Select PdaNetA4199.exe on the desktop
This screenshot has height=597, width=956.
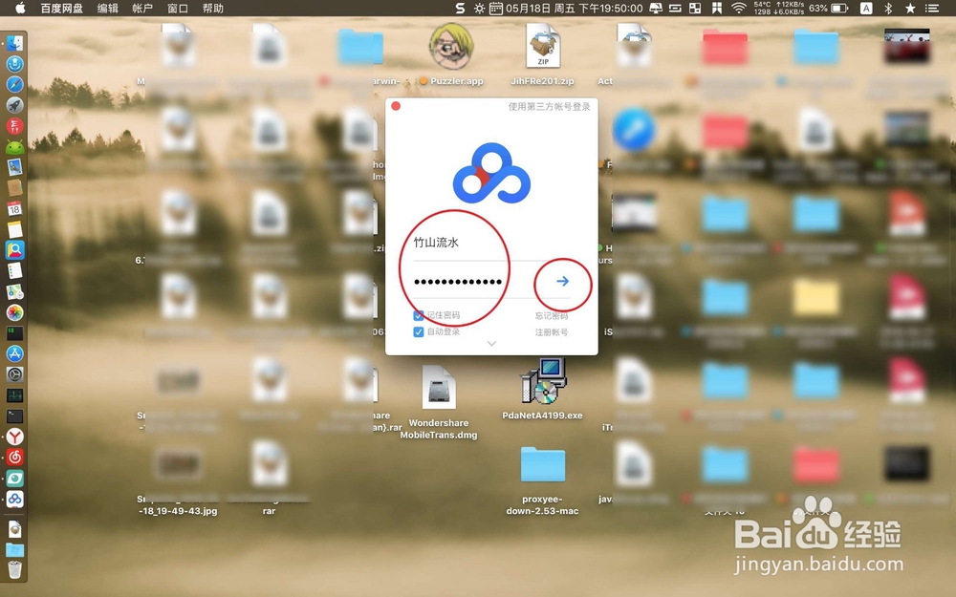pos(542,389)
